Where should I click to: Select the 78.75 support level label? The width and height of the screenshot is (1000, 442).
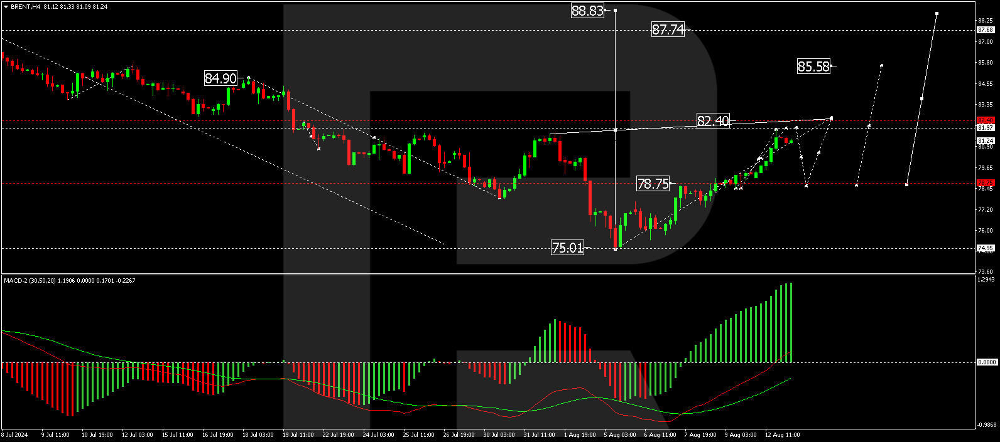tap(653, 184)
